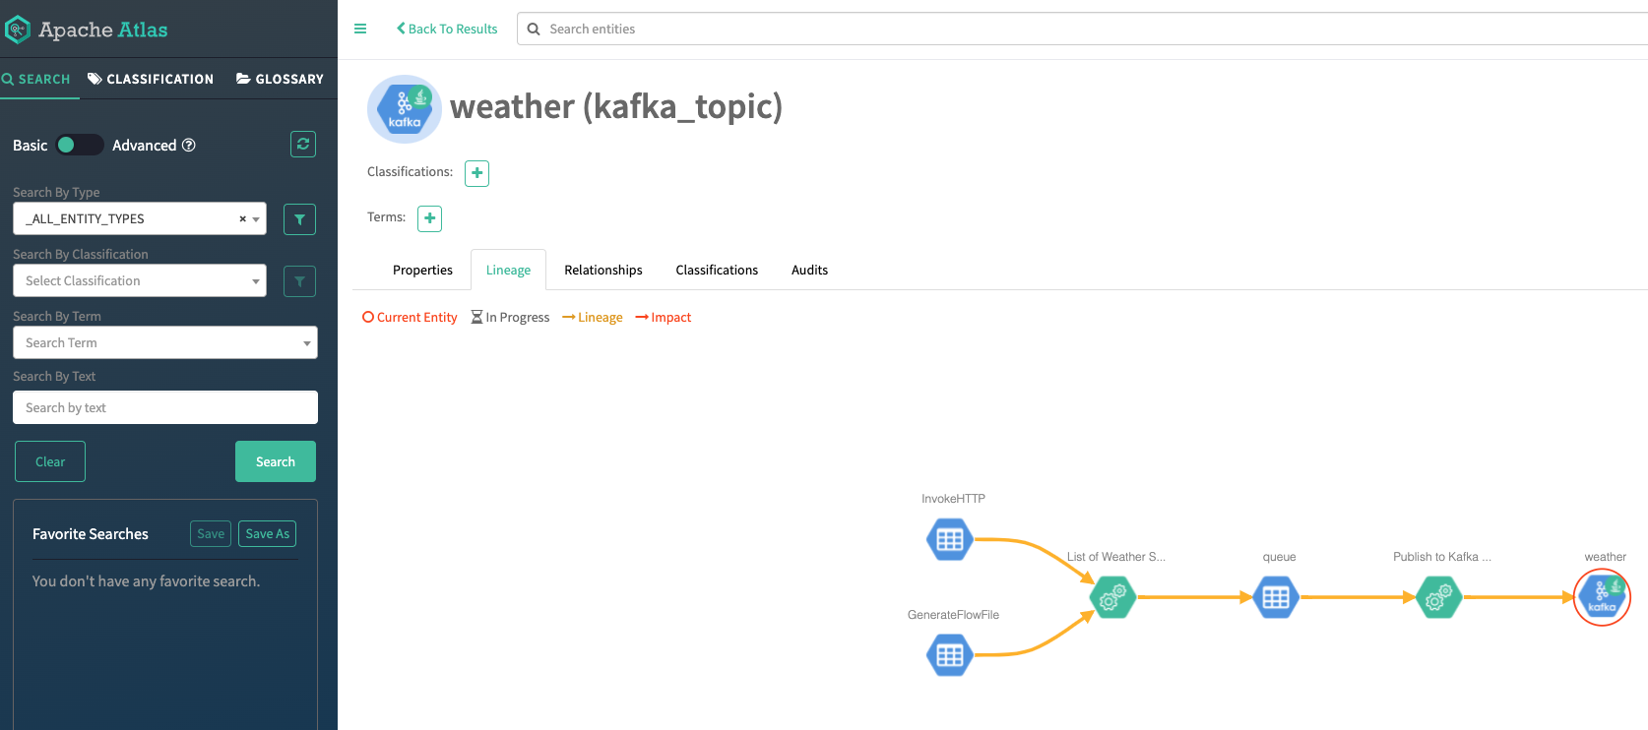
Task: Open the classification attribute filter icon
Action: (x=299, y=281)
